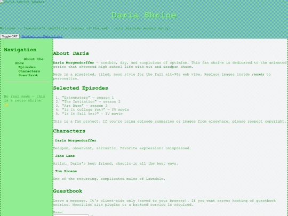This screenshot has width=288, height=216.
Task: Click the Name input field in Guestbook
Action: (x=71, y=215)
